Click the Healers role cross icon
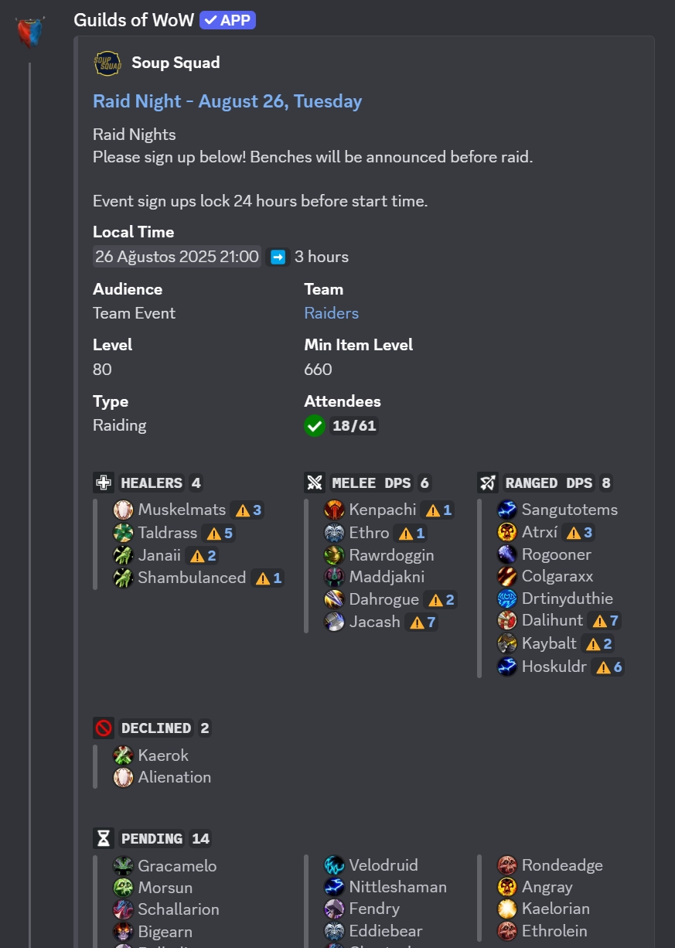Image resolution: width=675 pixels, height=948 pixels. pyautogui.click(x=103, y=482)
